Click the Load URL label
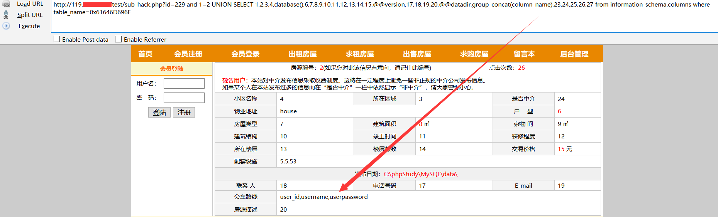Screen dimensions: 718x217 point(30,4)
